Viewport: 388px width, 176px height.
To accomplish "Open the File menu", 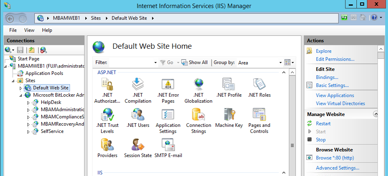I will 13,30.
